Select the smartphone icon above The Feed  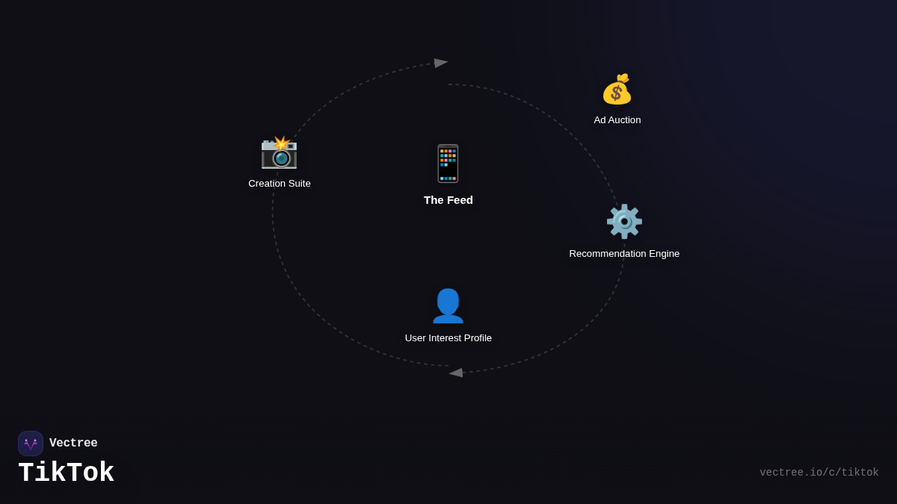coord(448,164)
